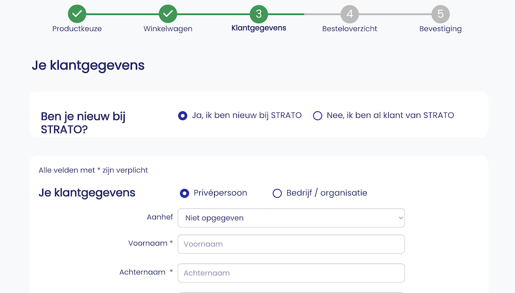The image size is (515, 293).
Task: Select 'Ja, ik ben nieuw bij STRATO'
Action: tap(183, 116)
